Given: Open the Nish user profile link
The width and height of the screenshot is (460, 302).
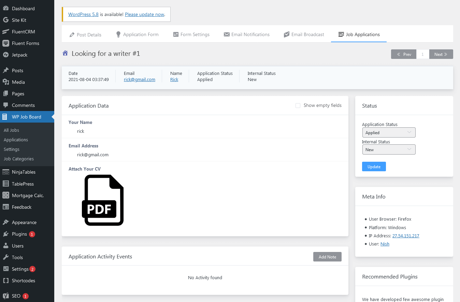Looking at the screenshot, I should point(385,244).
